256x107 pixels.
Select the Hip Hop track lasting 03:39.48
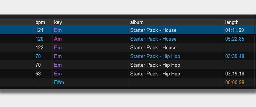128,56
